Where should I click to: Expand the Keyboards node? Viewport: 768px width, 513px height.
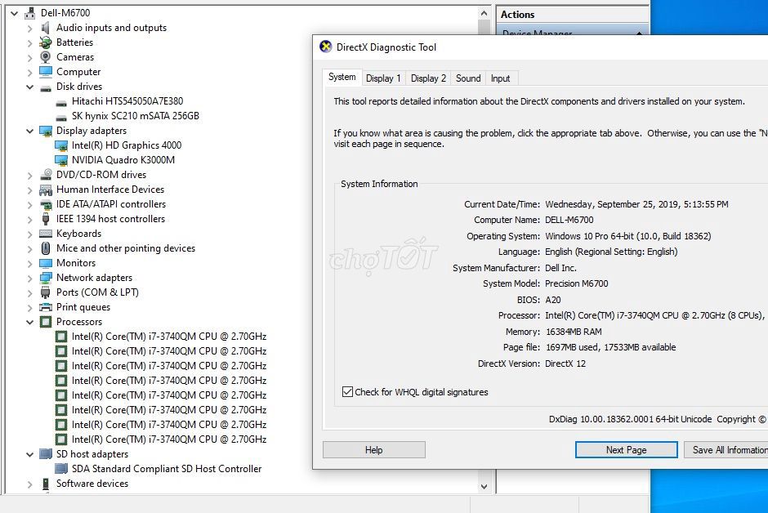coord(30,234)
